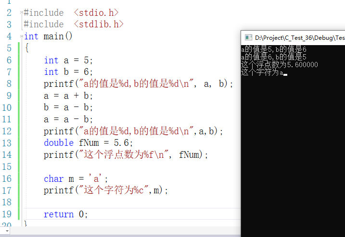
Task: Place cursor on 'int a = 5;'
Action: click(x=68, y=60)
